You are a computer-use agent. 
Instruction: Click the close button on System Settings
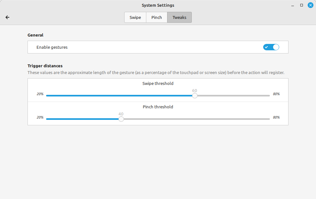tap(310, 5)
